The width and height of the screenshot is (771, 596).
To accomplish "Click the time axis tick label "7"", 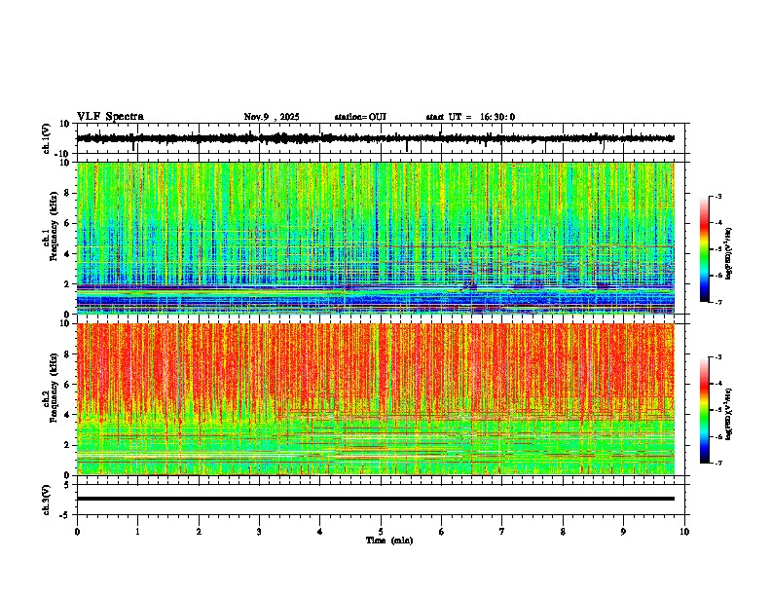I will [502, 532].
